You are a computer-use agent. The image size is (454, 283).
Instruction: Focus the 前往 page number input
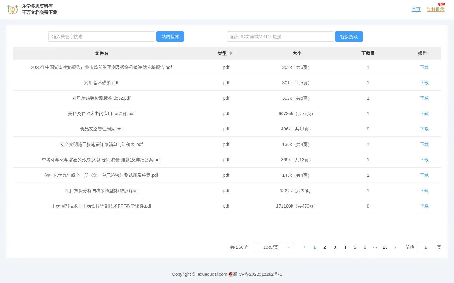pyautogui.click(x=426, y=247)
